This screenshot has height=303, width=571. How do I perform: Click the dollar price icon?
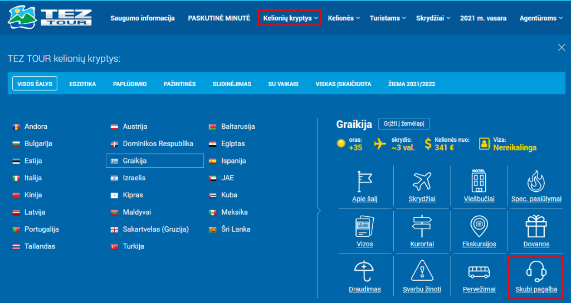[428, 144]
